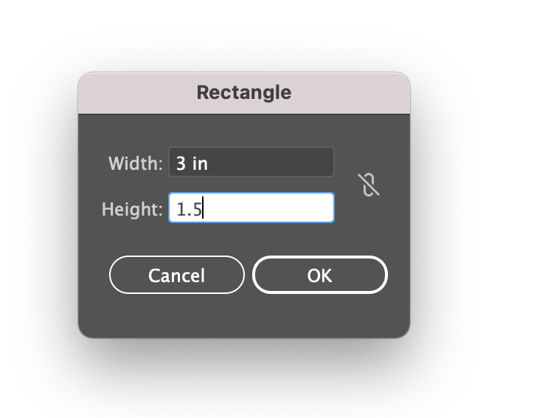Click the white highlighted Height text box

pyautogui.click(x=251, y=208)
